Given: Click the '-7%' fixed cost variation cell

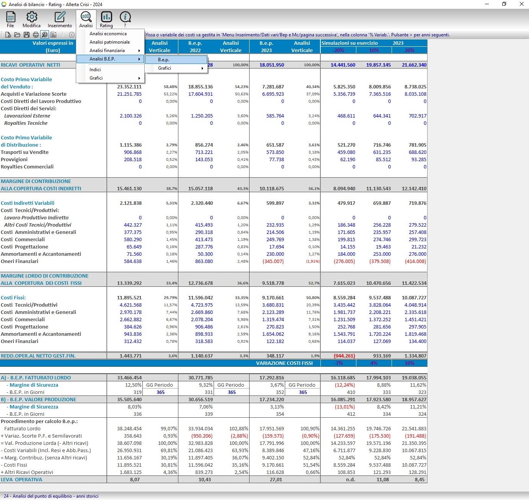Looking at the screenshot, I should point(338,363).
